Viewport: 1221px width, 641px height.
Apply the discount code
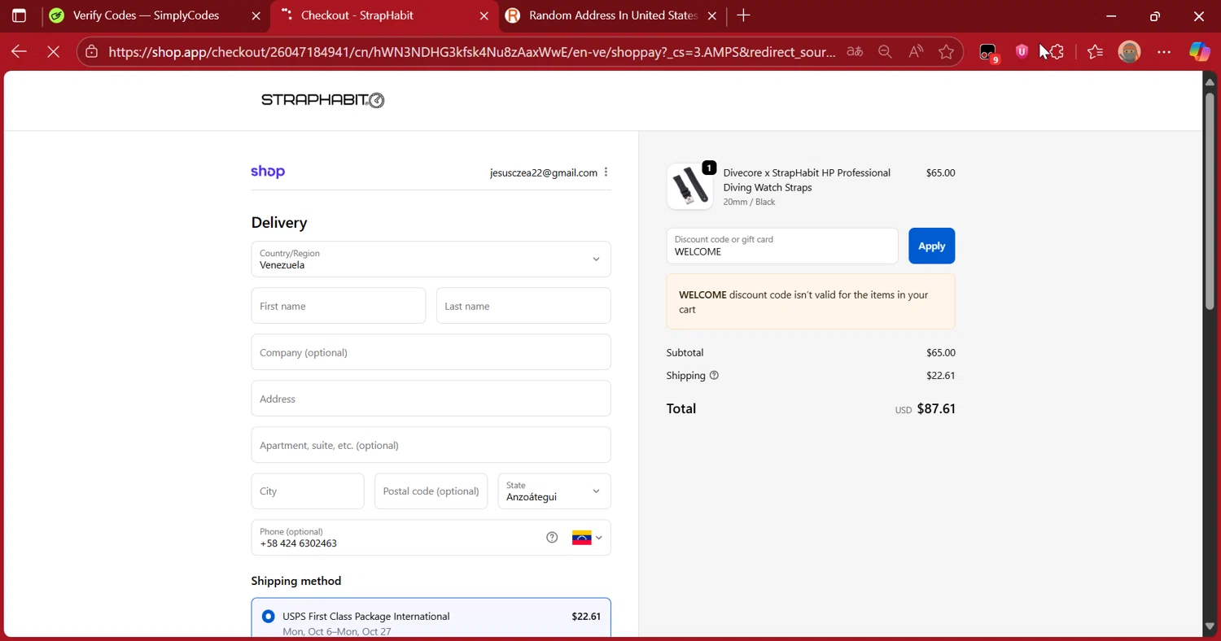tap(931, 246)
